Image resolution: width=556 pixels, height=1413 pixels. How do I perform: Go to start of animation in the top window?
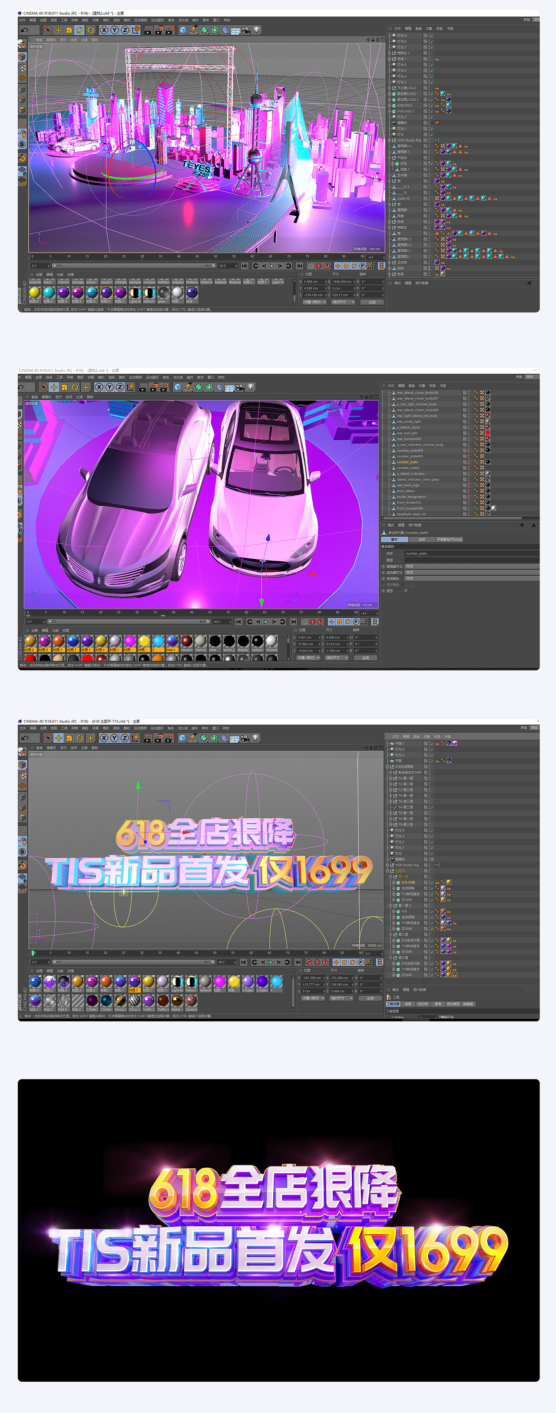click(x=245, y=266)
